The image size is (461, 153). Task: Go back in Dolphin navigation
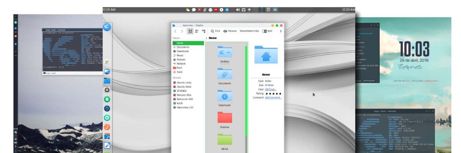point(175,31)
